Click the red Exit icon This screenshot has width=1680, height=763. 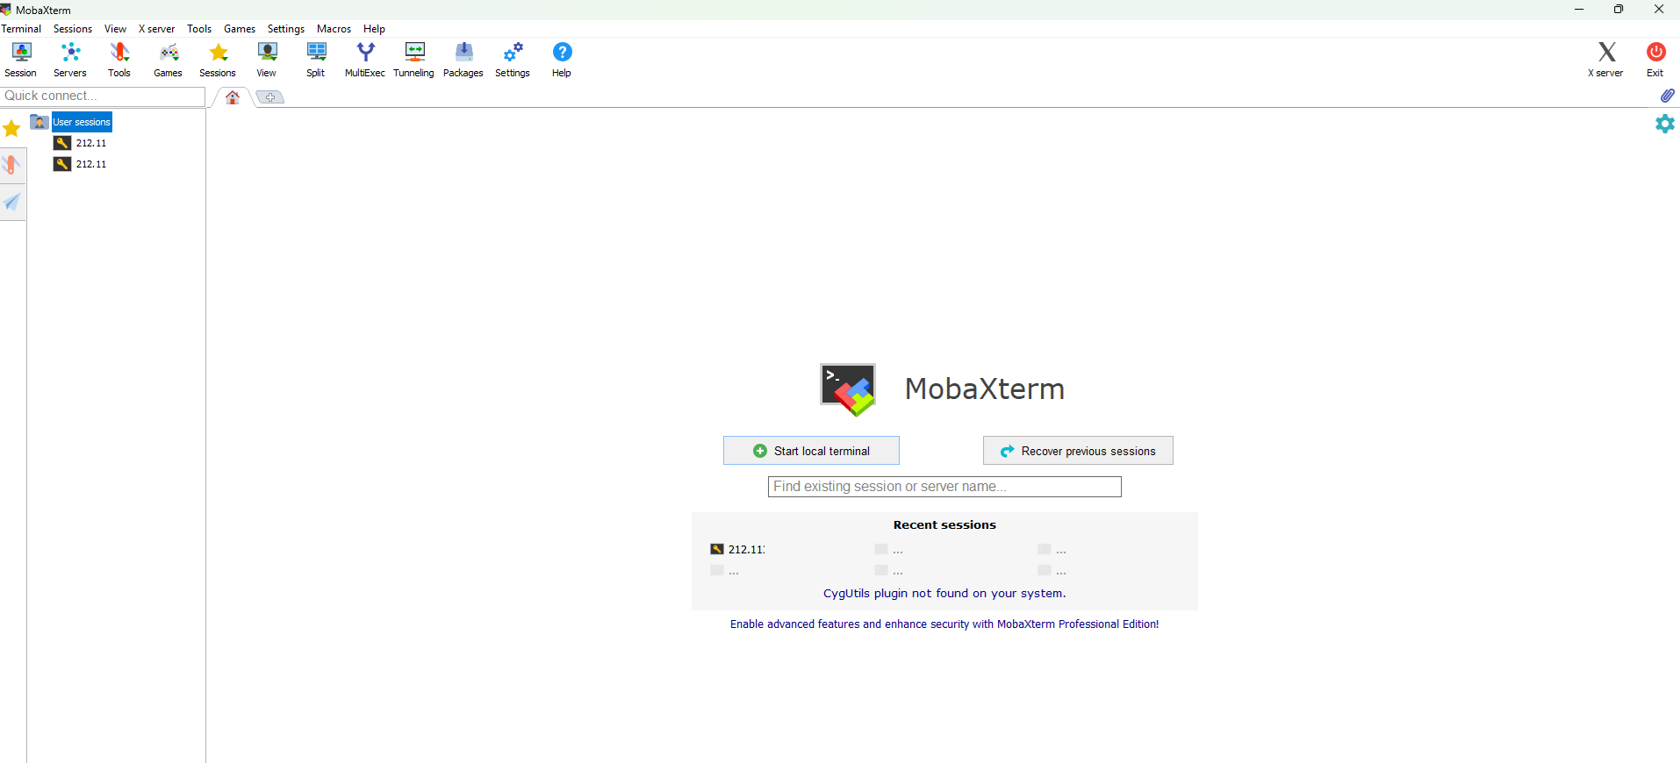[x=1655, y=60]
